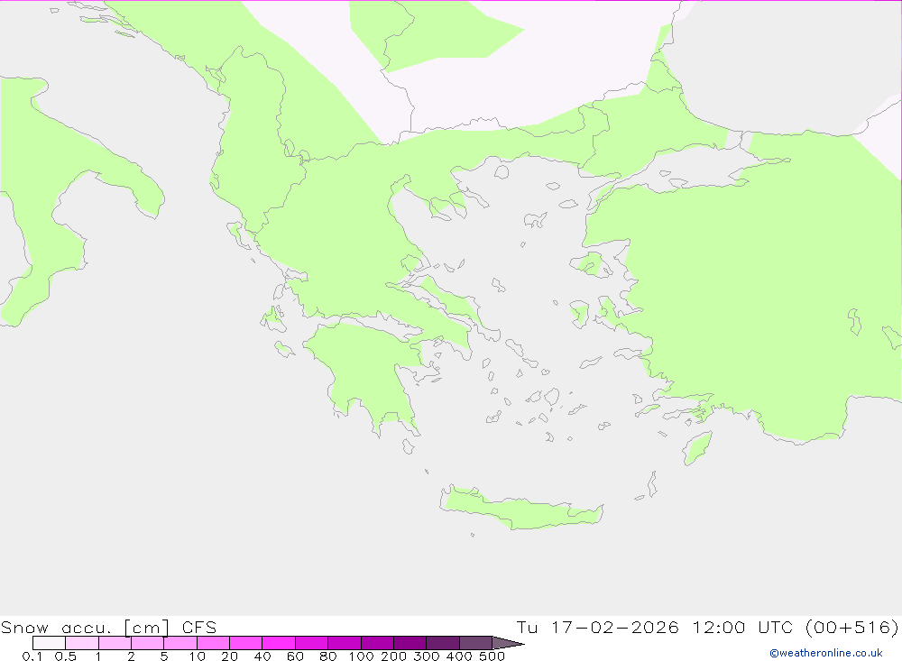Click the legend label '20'
Image resolution: width=902 pixels, height=661 pixels.
coord(229,656)
